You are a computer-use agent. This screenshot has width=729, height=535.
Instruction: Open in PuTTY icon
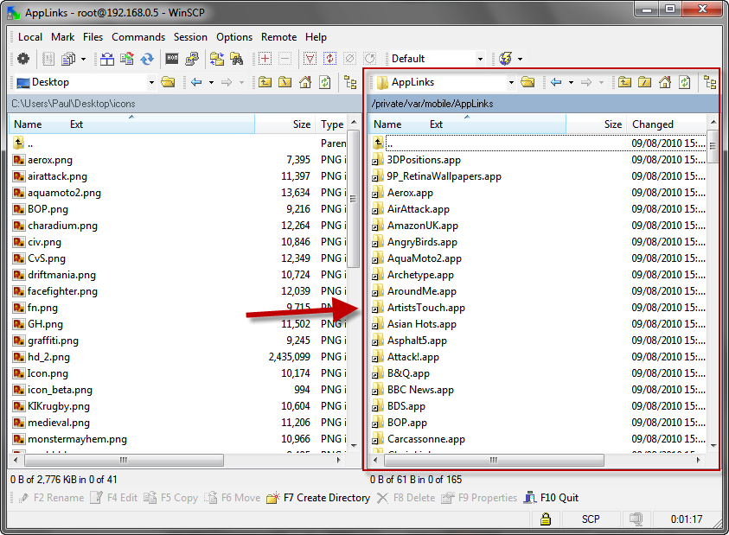pyautogui.click(x=192, y=59)
